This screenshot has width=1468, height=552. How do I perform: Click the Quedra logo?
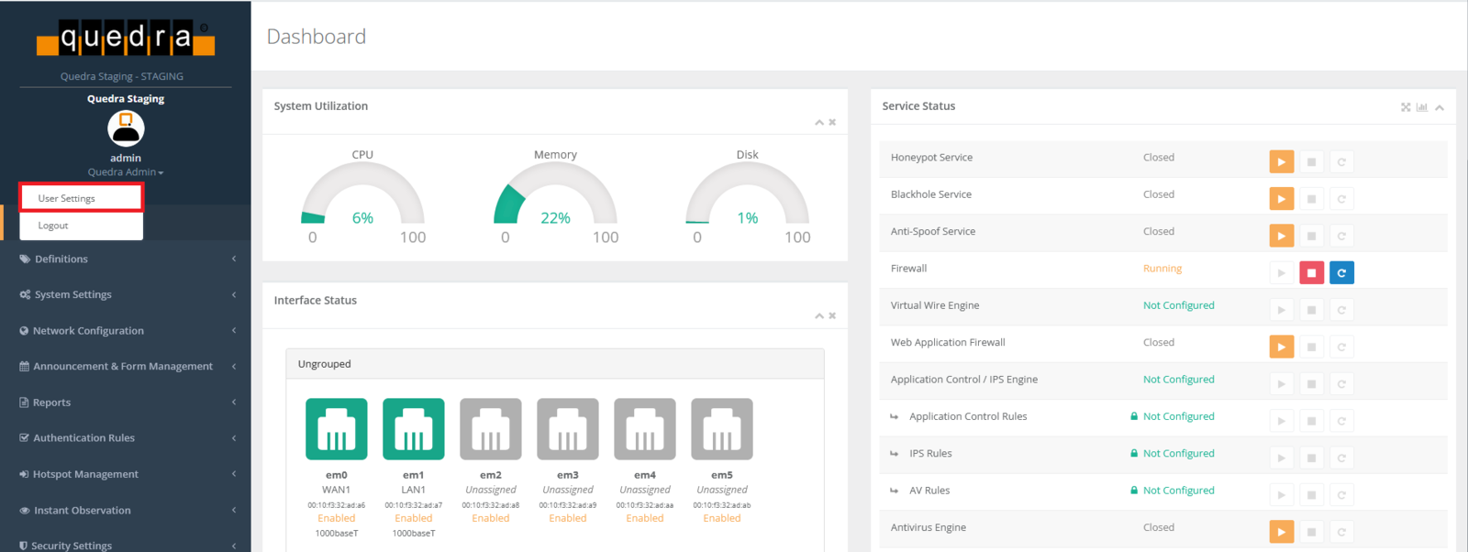(x=126, y=39)
